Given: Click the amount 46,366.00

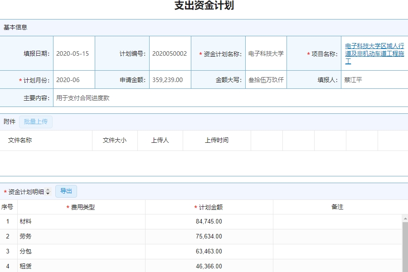Looking at the screenshot, I should [x=209, y=266].
